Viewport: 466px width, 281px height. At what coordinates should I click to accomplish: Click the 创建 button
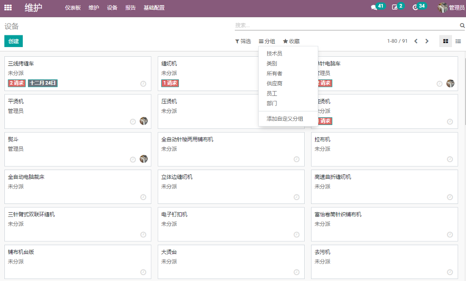click(x=14, y=41)
